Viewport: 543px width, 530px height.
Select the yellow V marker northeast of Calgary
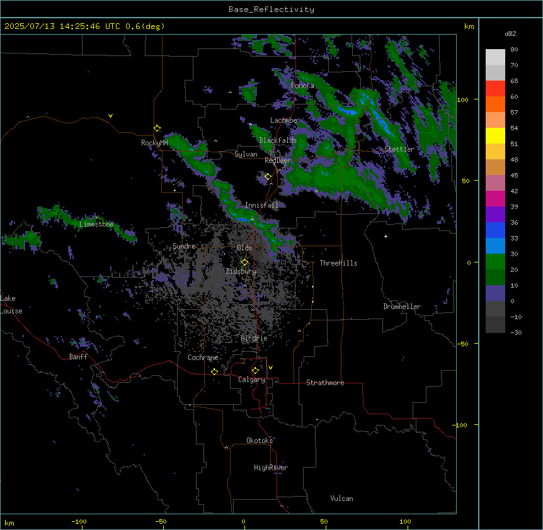pos(270,368)
